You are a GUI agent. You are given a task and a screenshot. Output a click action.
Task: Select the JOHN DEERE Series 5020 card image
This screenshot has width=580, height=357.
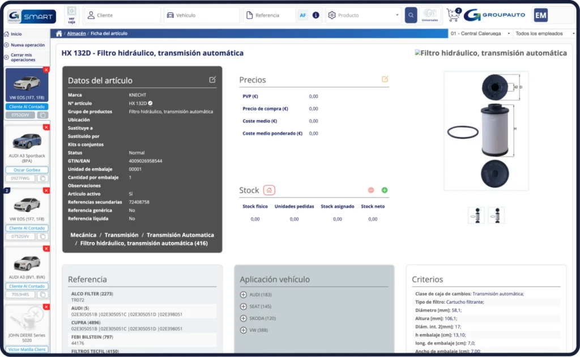point(27,319)
